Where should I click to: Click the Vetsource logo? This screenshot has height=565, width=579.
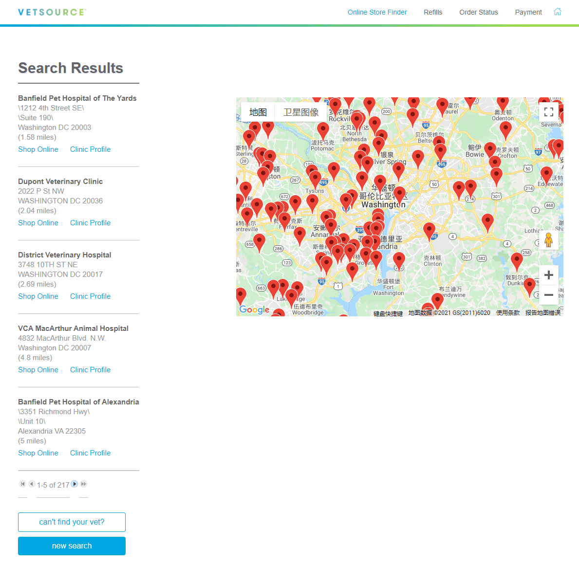(x=52, y=12)
